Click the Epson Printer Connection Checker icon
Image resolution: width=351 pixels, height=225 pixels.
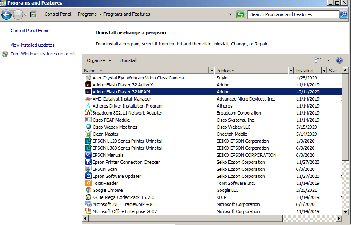(x=89, y=162)
